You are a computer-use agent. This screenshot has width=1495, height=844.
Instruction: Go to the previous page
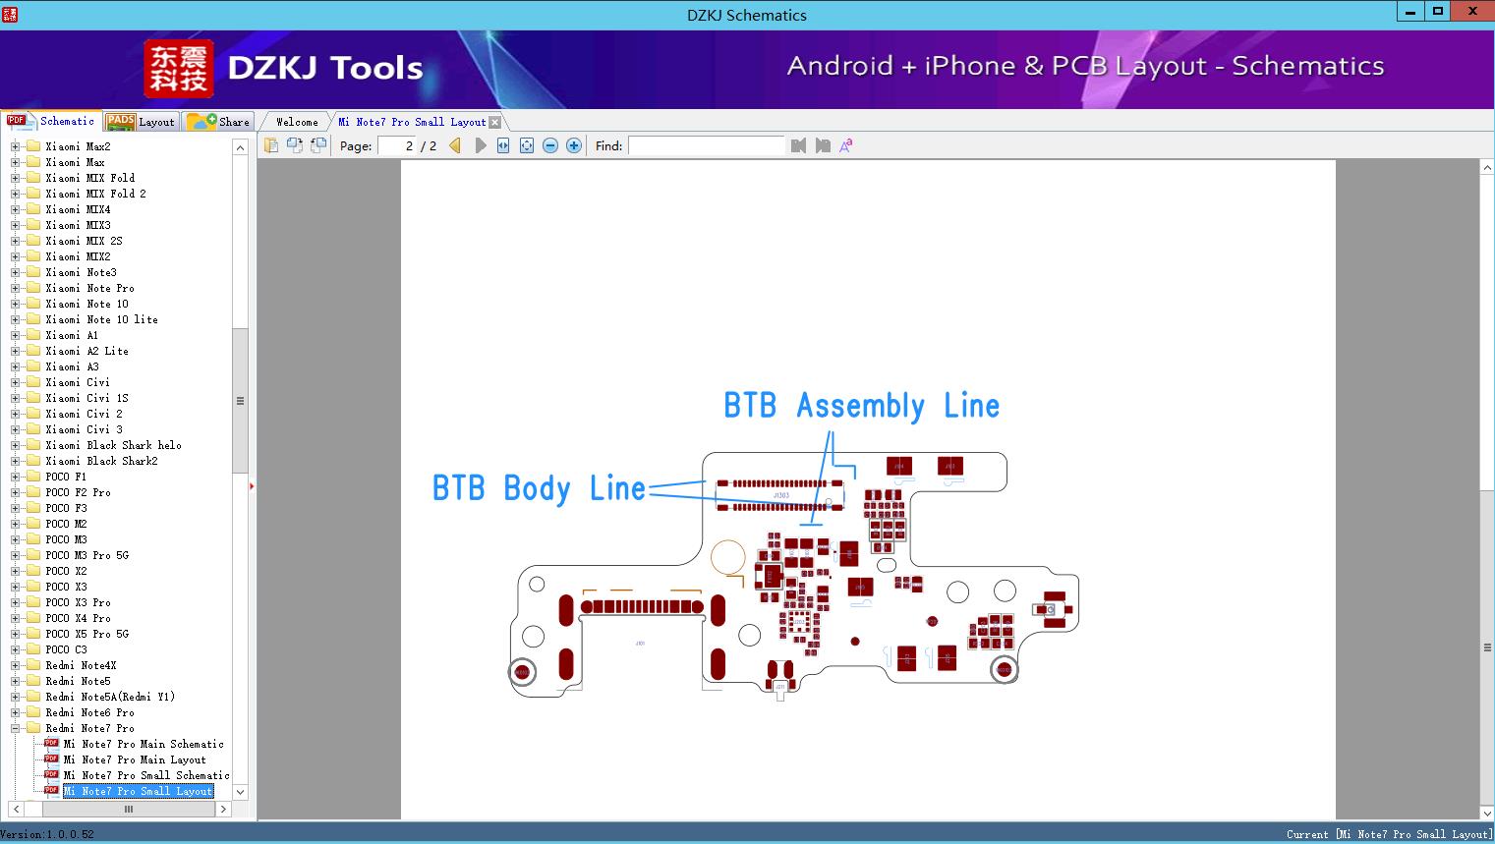click(x=455, y=145)
